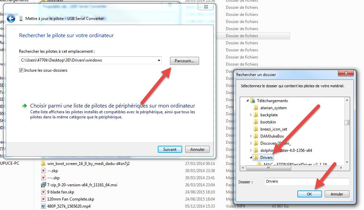Image resolution: width=364 pixels, height=210 pixels.
Task: Select the MAC - FTDIUSBSerialDriver subfolder
Action: [x=295, y=164]
